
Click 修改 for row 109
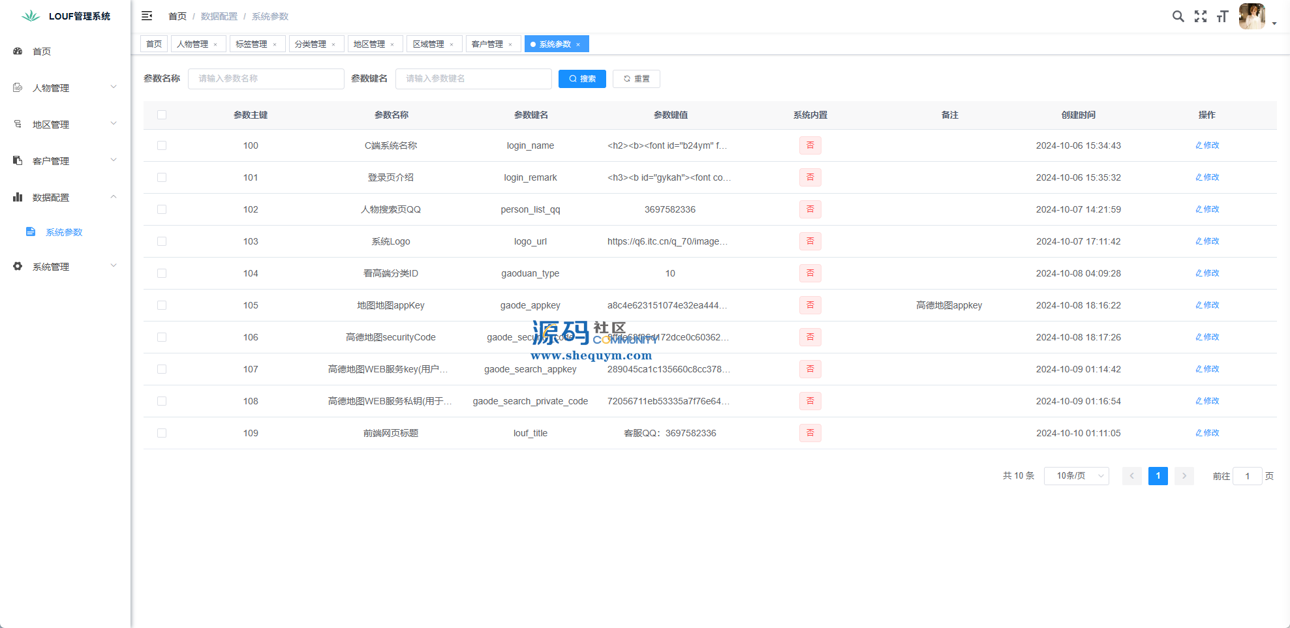[x=1207, y=433]
